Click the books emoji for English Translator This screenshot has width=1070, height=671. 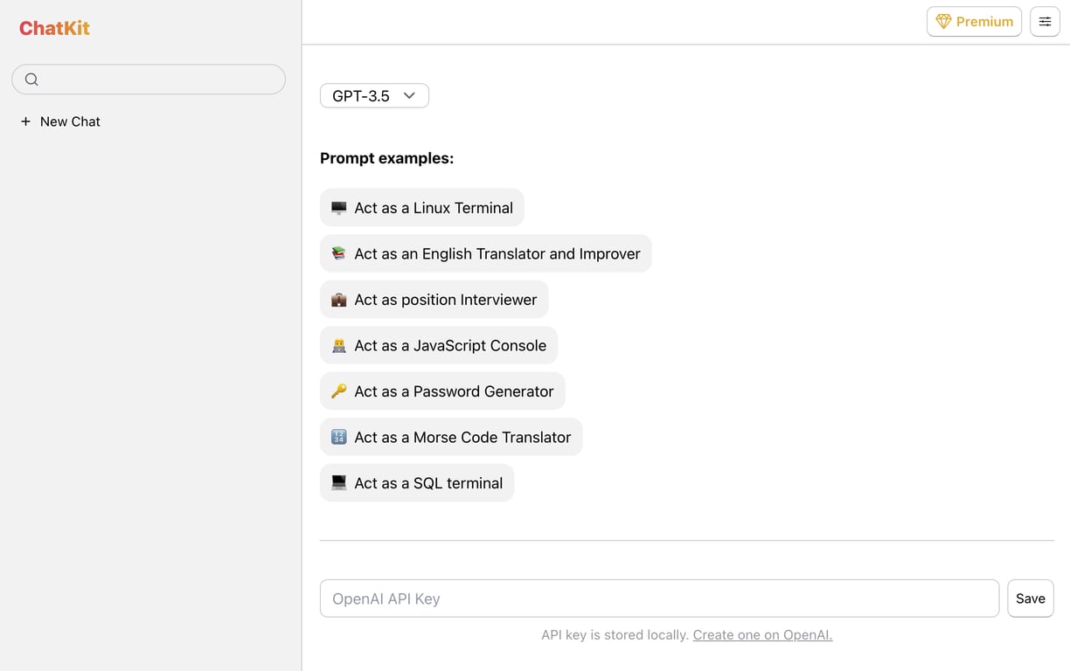click(x=338, y=253)
